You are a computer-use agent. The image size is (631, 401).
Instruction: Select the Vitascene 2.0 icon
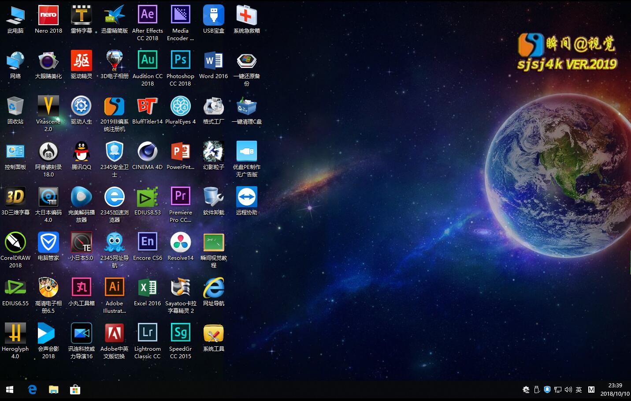tap(48, 106)
